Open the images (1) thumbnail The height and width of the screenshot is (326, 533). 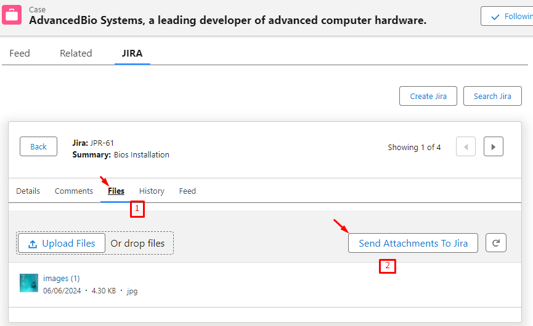[x=29, y=283]
